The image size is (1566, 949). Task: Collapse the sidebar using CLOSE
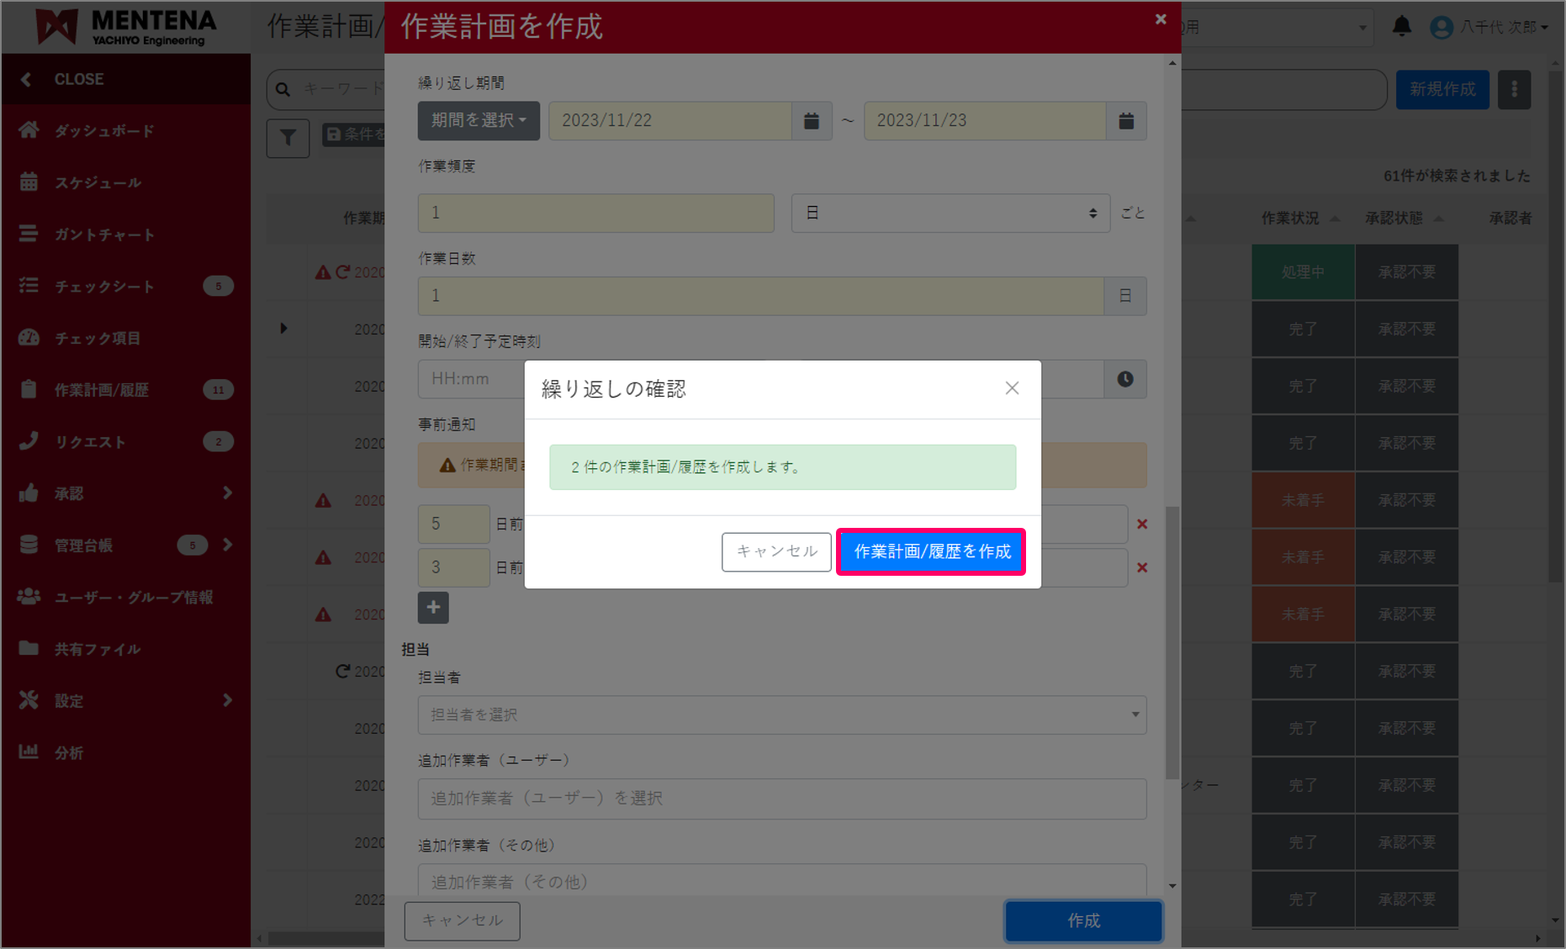(79, 78)
